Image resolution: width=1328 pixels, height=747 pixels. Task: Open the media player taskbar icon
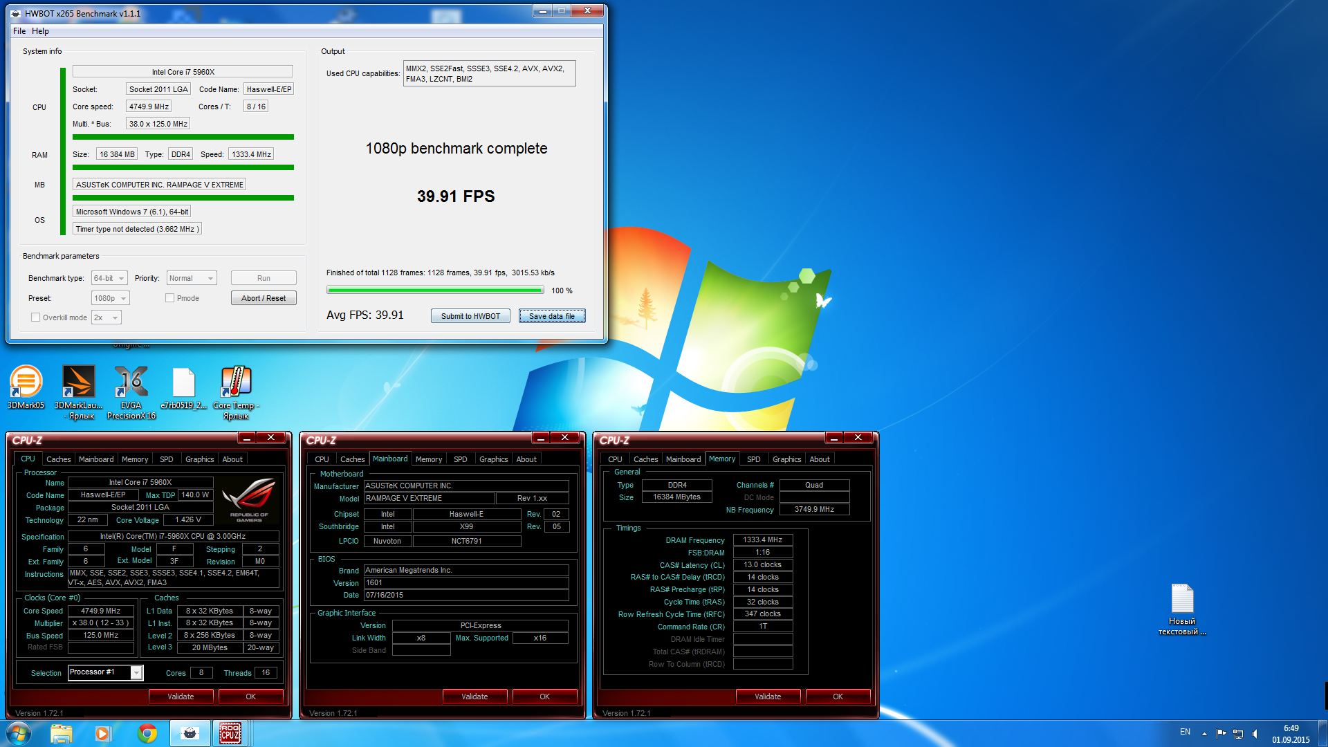tap(103, 733)
